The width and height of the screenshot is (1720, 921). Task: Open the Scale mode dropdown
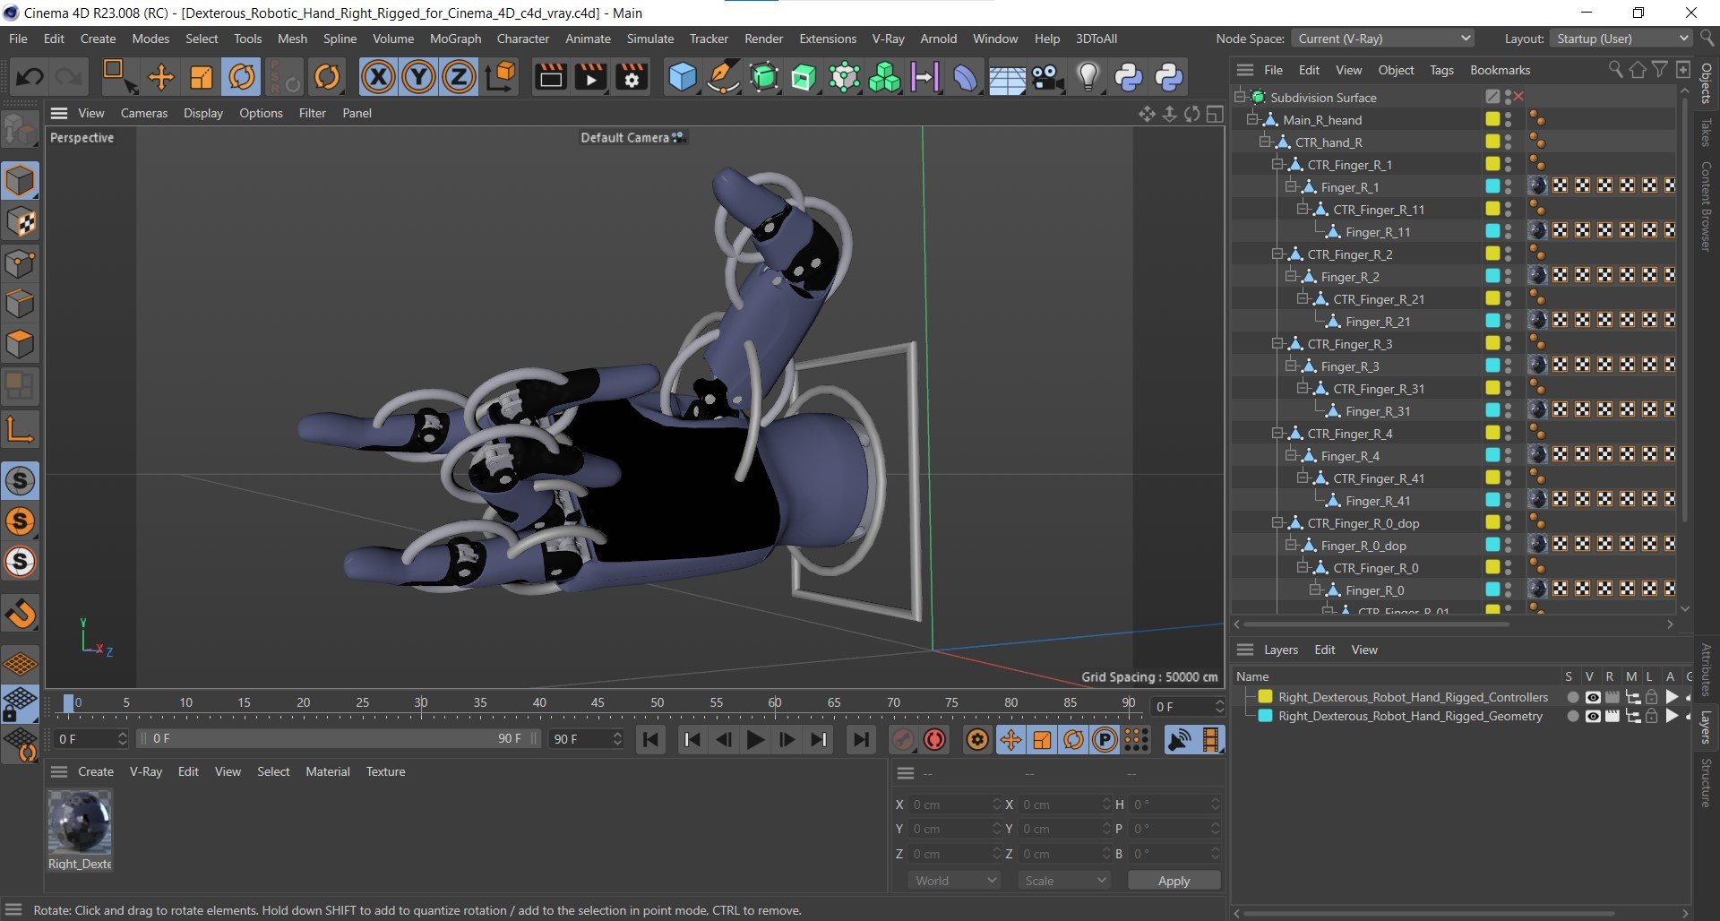click(1064, 881)
